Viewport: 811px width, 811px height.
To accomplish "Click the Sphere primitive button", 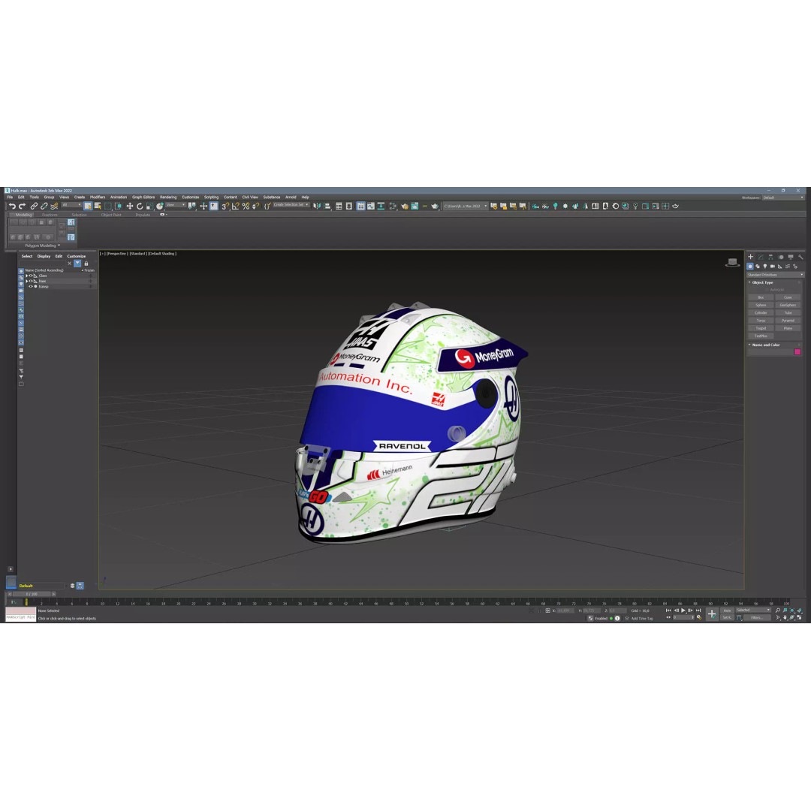I will click(x=761, y=305).
